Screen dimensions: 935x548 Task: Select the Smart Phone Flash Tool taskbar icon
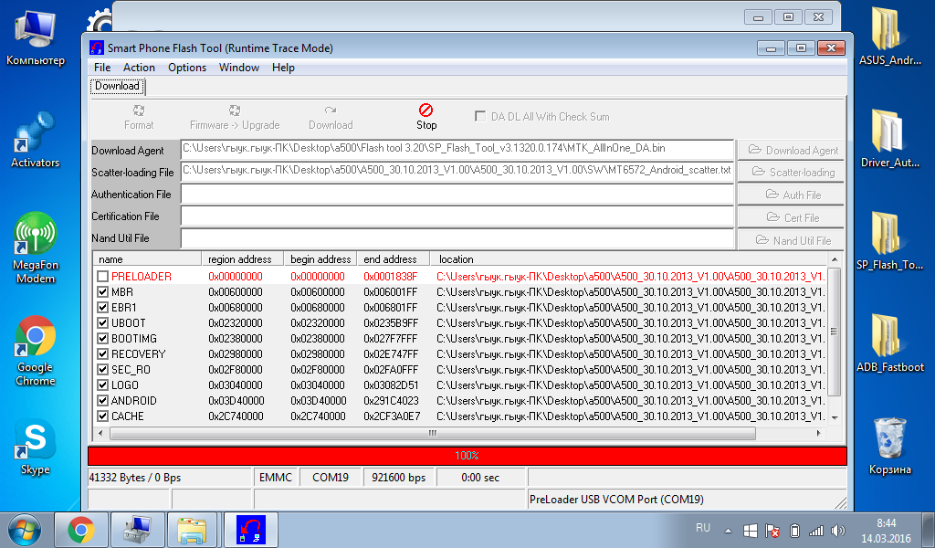click(250, 530)
